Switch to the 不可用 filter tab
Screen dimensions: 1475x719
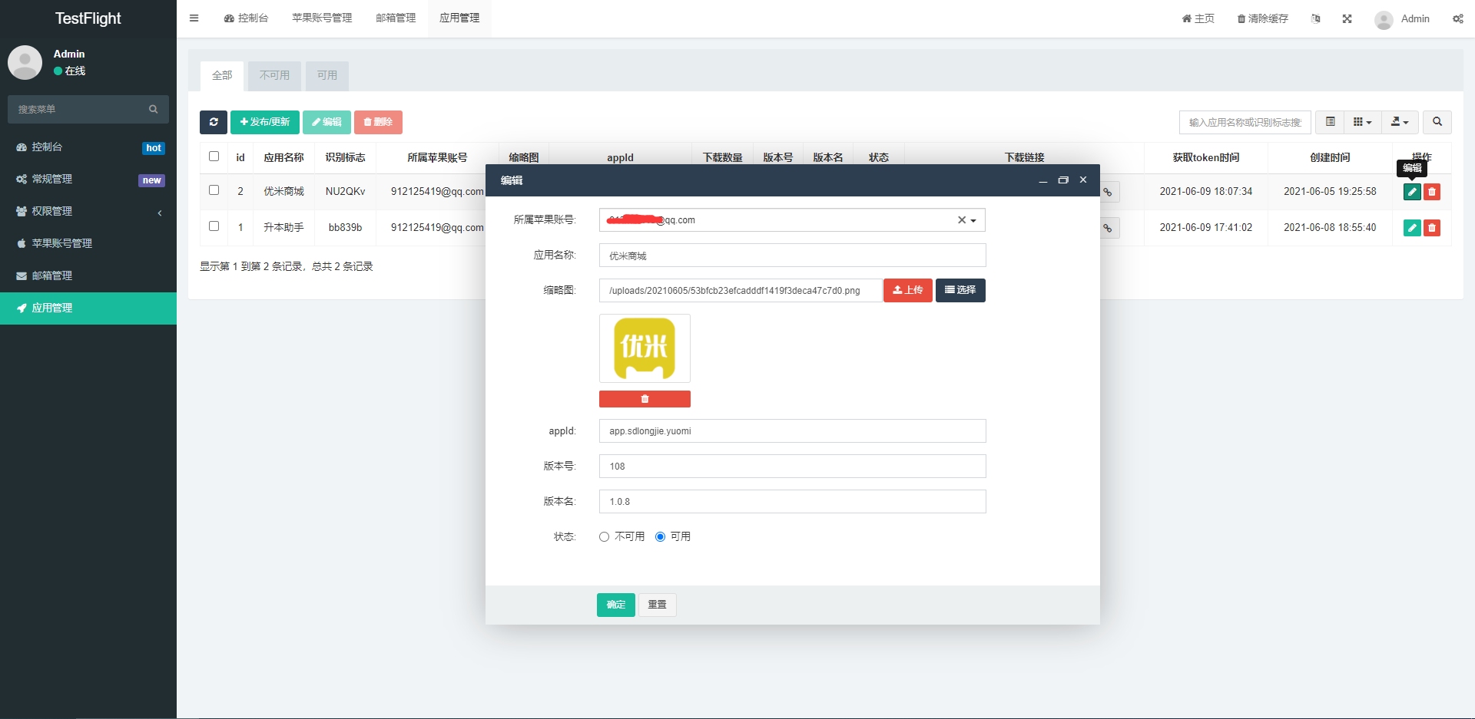coord(274,75)
